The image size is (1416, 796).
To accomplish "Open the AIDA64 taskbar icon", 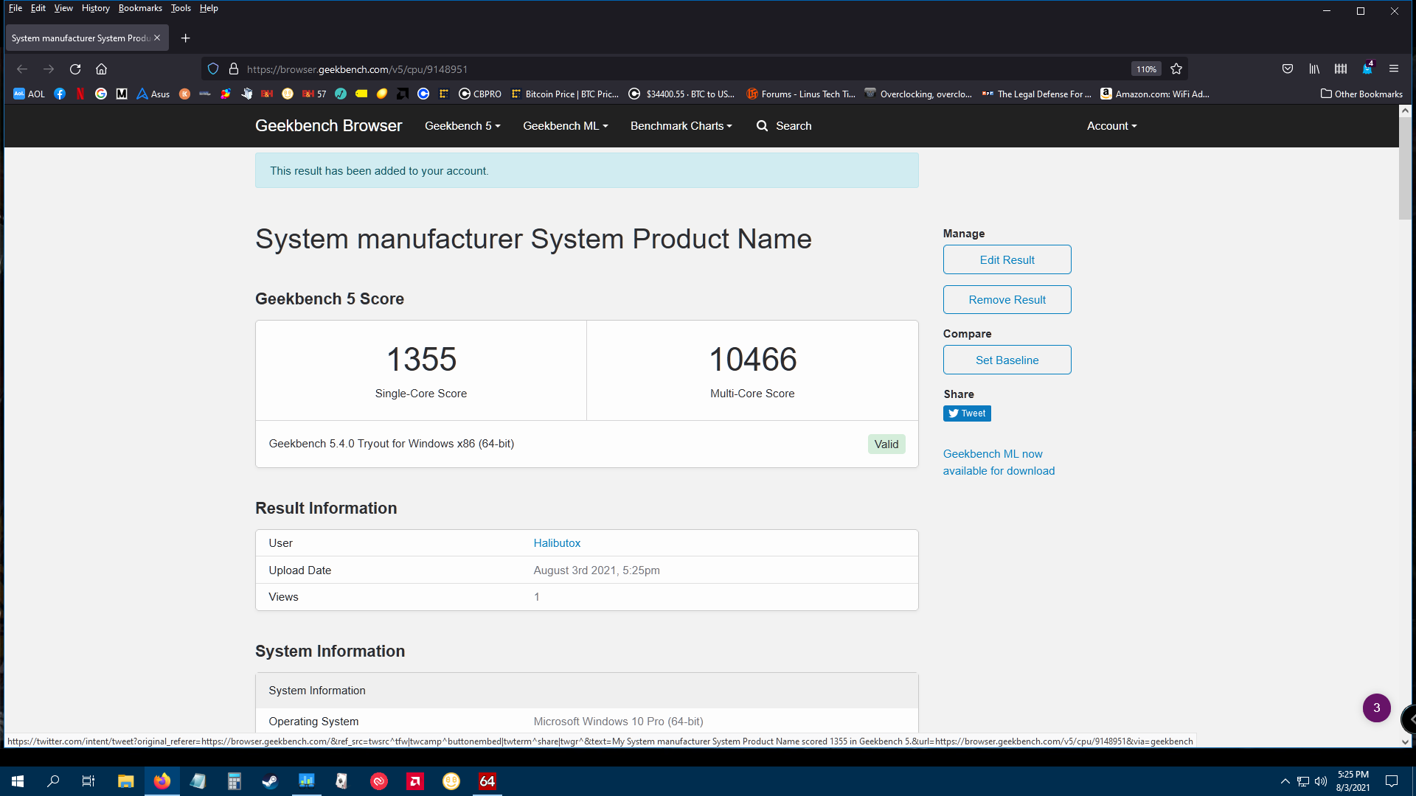I will [487, 781].
